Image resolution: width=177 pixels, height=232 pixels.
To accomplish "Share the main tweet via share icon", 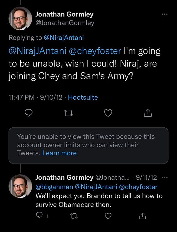I will (148, 113).
